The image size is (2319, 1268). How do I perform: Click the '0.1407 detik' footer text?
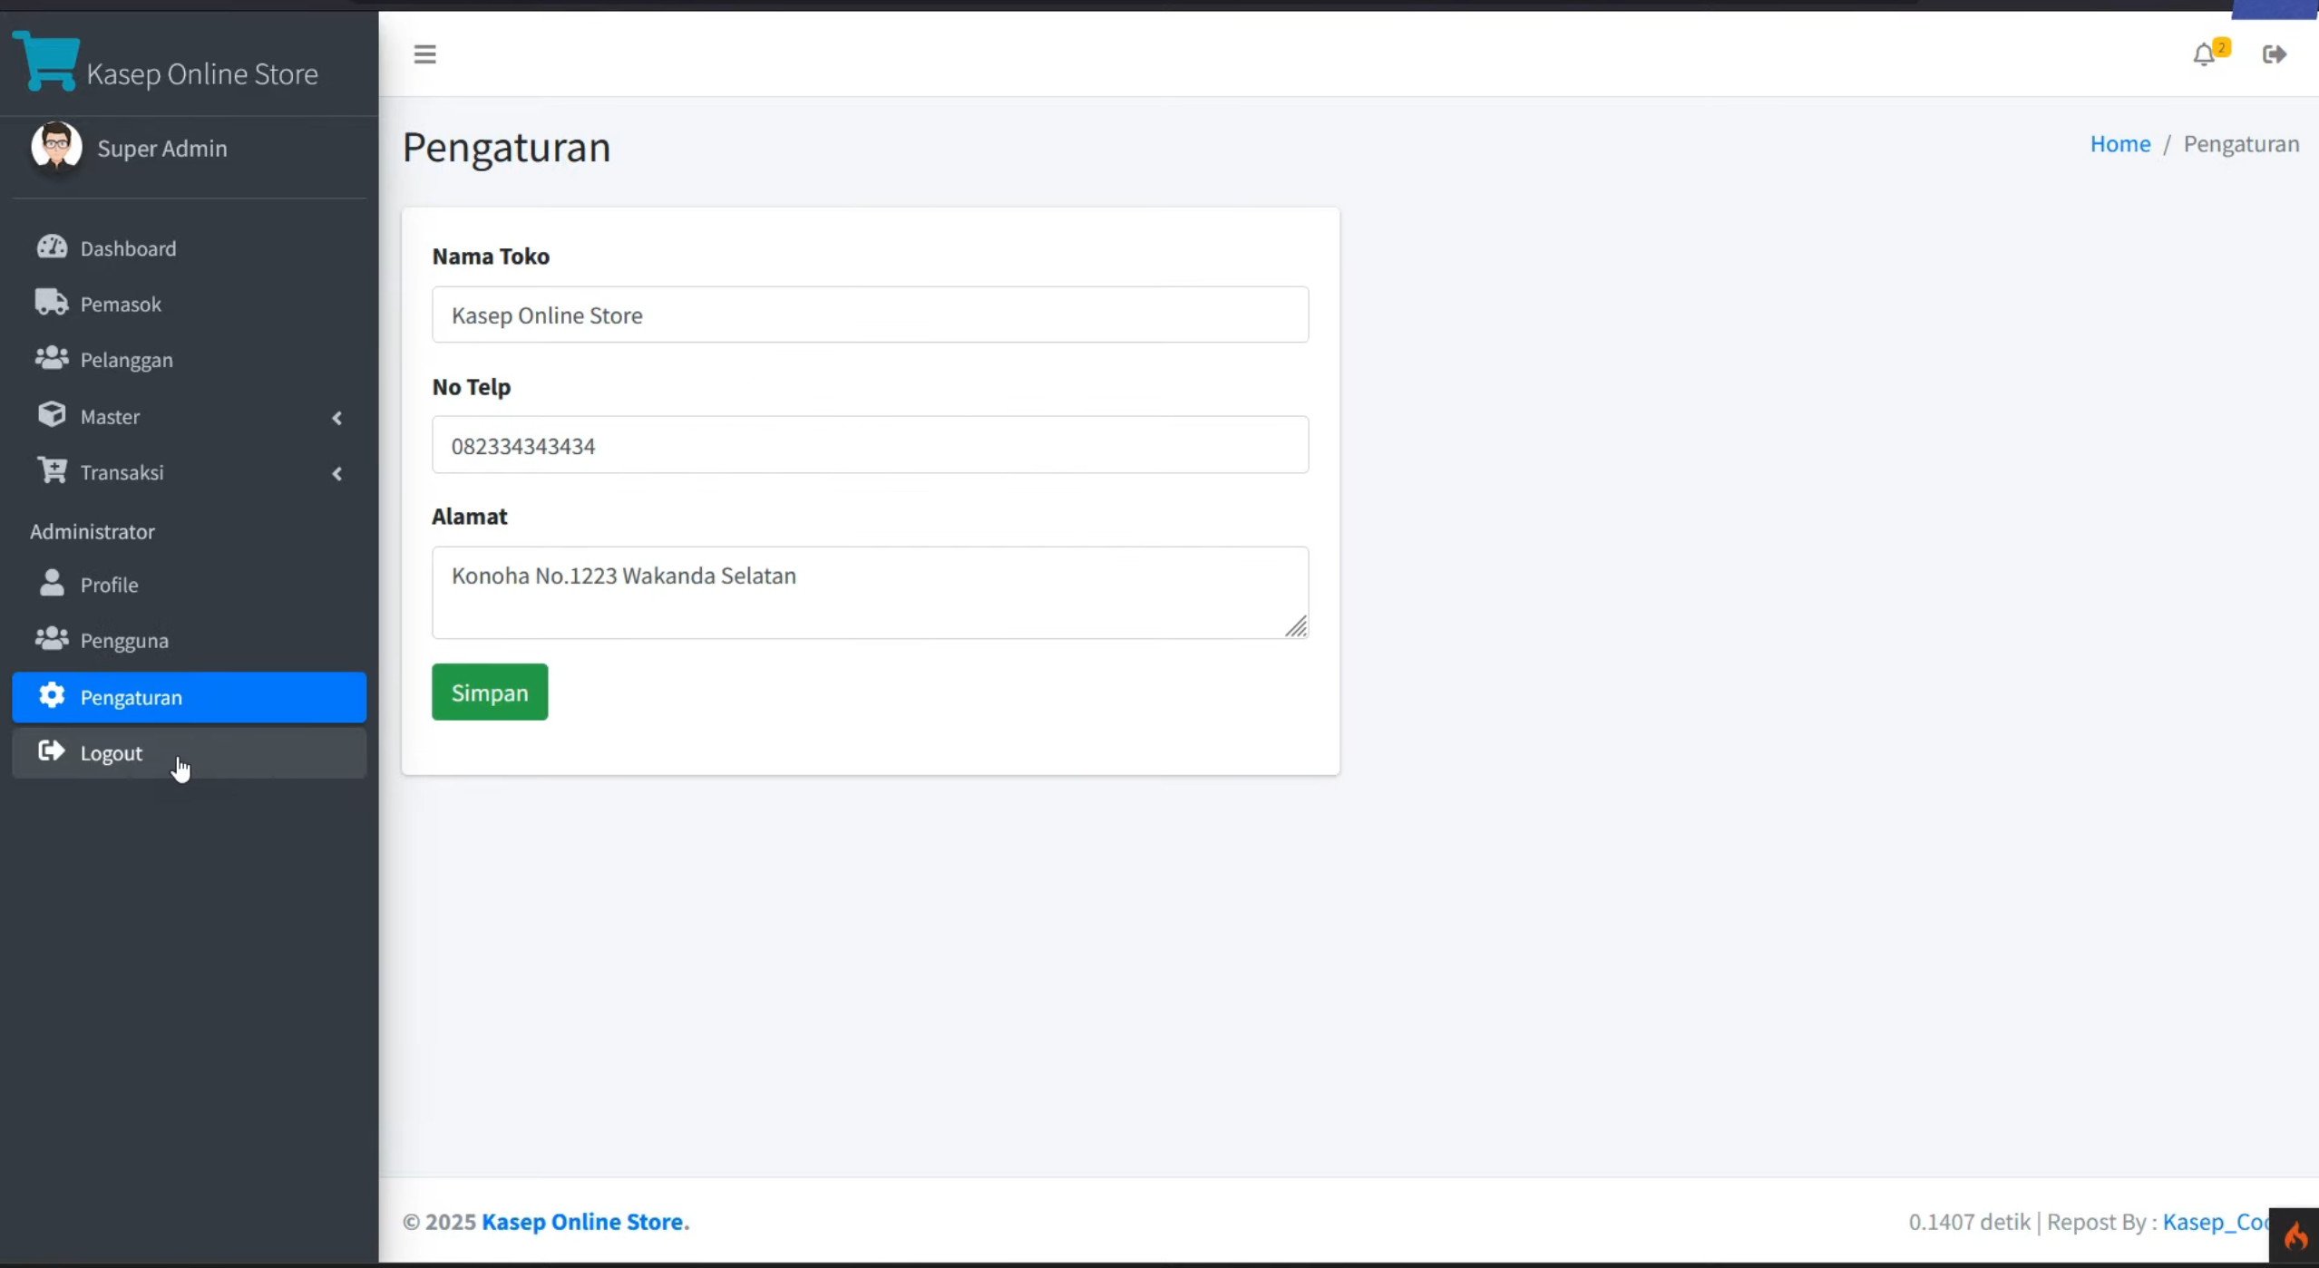[1969, 1222]
